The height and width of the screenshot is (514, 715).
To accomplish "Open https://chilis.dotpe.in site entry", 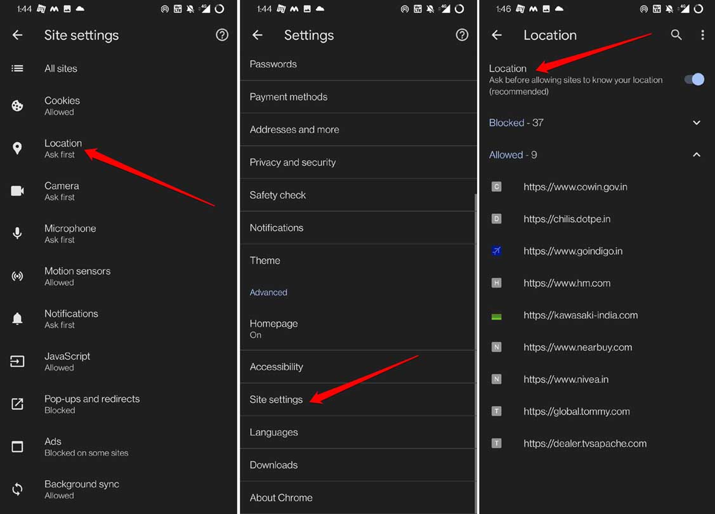I will point(597,218).
